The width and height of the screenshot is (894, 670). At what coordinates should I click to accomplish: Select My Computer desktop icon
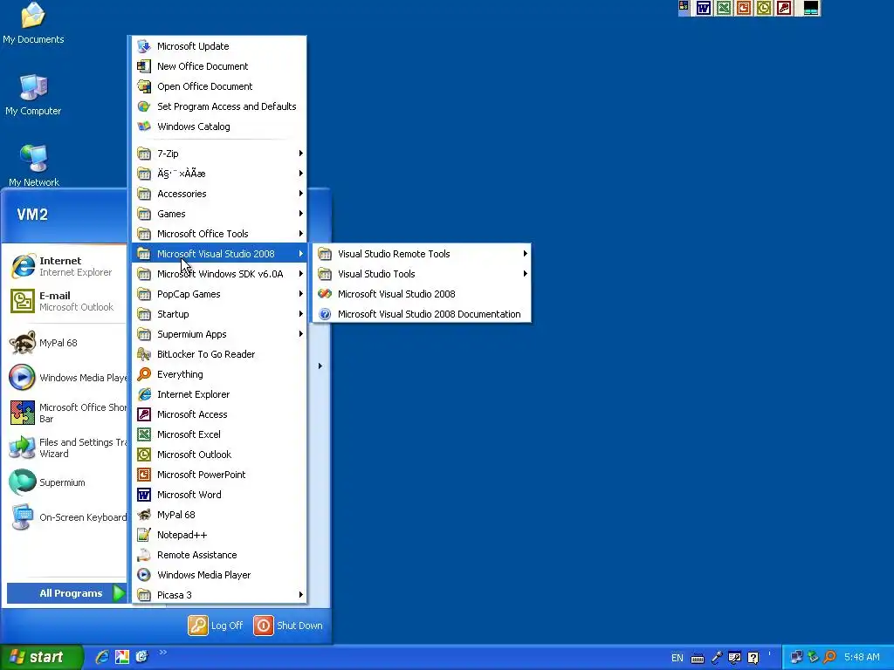tap(33, 94)
